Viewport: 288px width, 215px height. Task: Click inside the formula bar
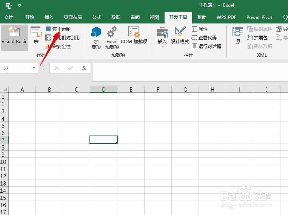click(190, 72)
